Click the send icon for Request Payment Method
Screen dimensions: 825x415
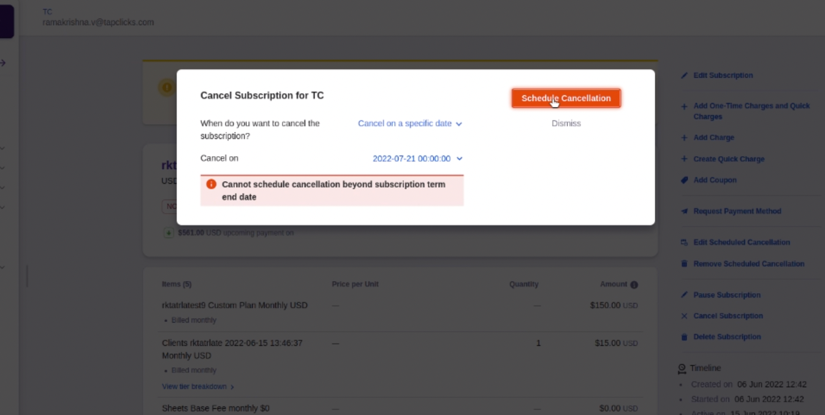point(684,211)
